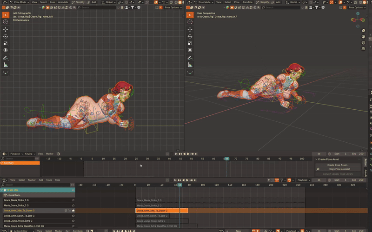Select the Annotate tool in left viewport
Screen dimensions: 372x232
pyautogui.click(x=6, y=58)
